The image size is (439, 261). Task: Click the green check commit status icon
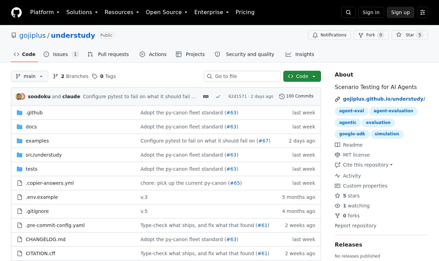[218, 97]
